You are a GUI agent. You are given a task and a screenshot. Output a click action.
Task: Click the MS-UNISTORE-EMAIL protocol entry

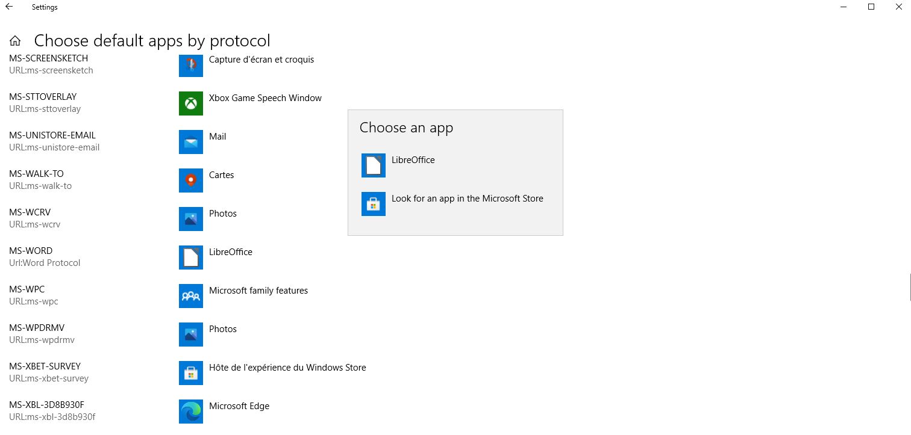pos(54,141)
